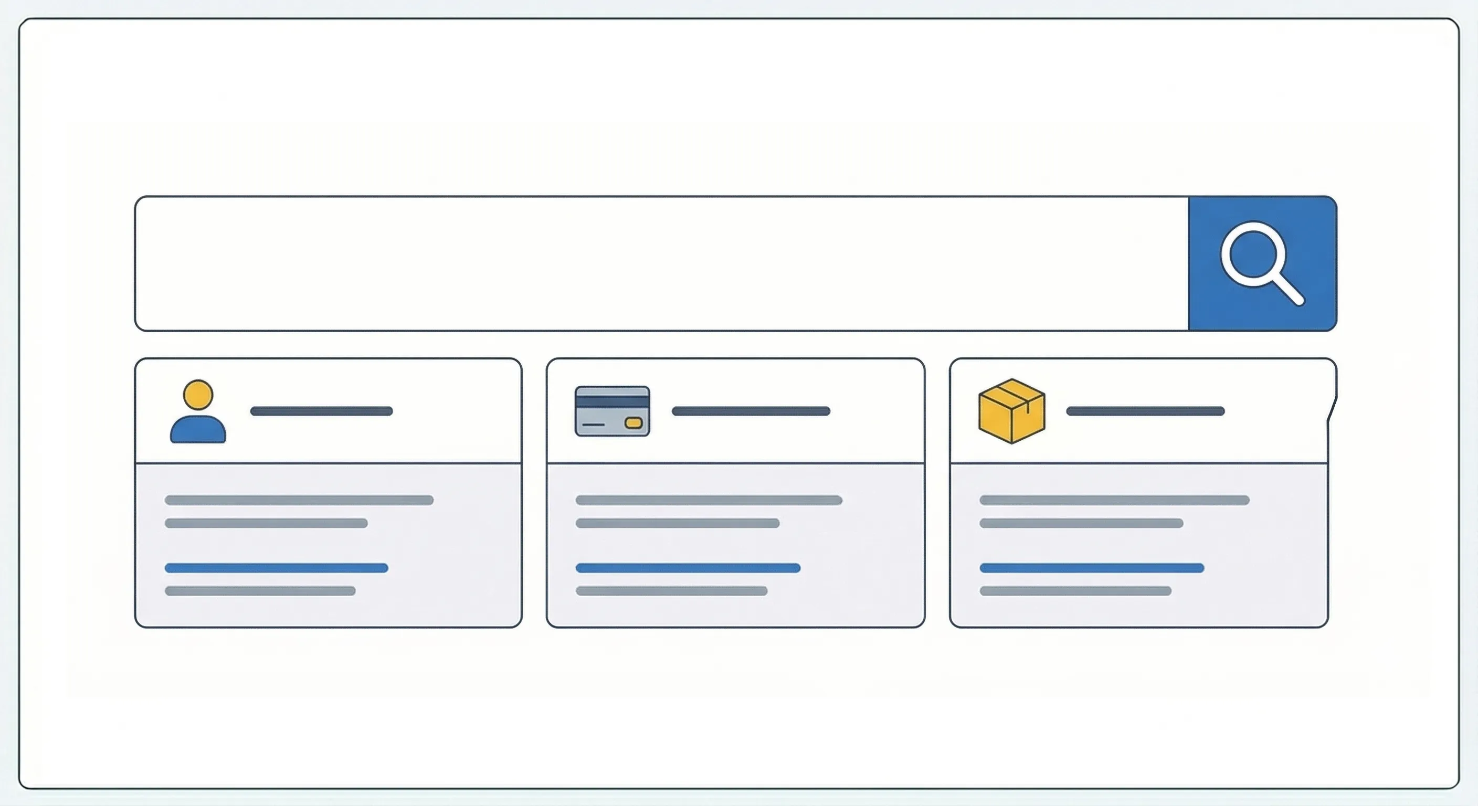Select the user profile person icon
The height and width of the screenshot is (806, 1478).
pyautogui.click(x=198, y=411)
